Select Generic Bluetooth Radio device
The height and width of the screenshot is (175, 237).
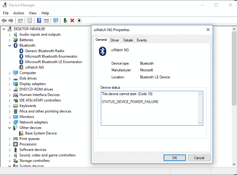tap(44, 51)
